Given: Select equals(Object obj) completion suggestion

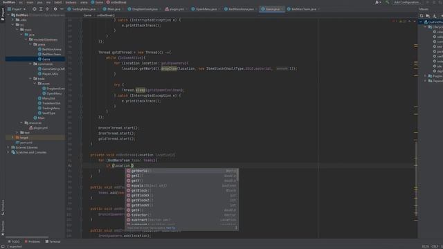Looking at the screenshot, I should [x=181, y=185].
